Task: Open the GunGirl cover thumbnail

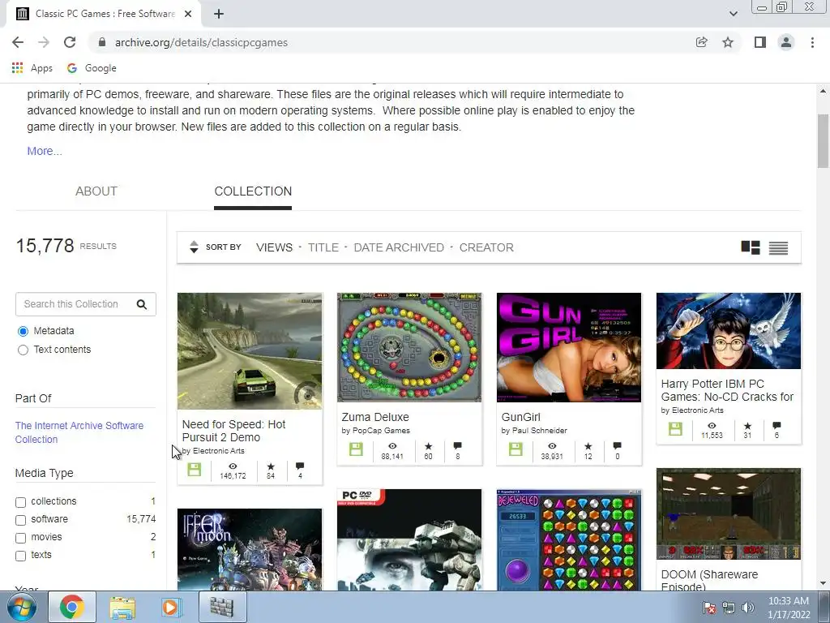Action: point(569,347)
